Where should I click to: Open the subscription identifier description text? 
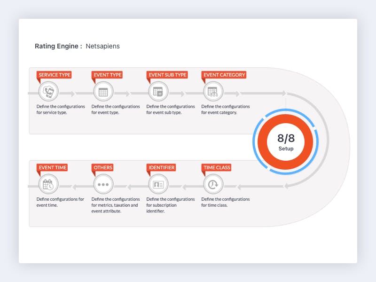[x=171, y=205]
